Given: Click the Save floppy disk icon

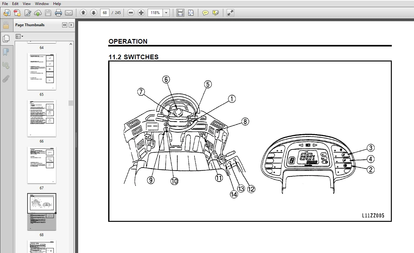Looking at the screenshot, I should [48, 13].
